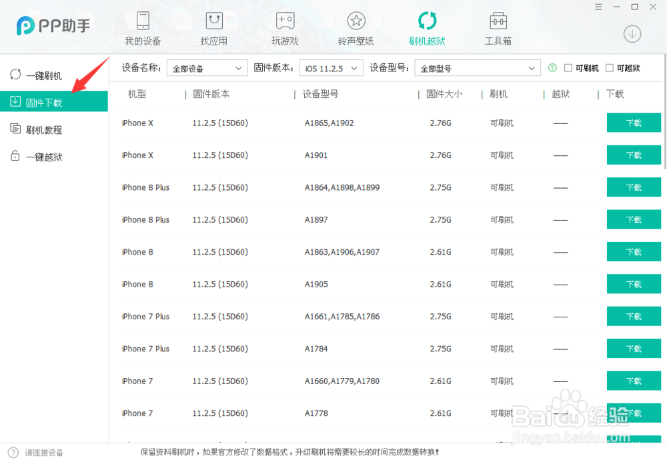This screenshot has width=667, height=460.
Task: Enable the 可刷机 filter checkbox
Action: point(568,67)
